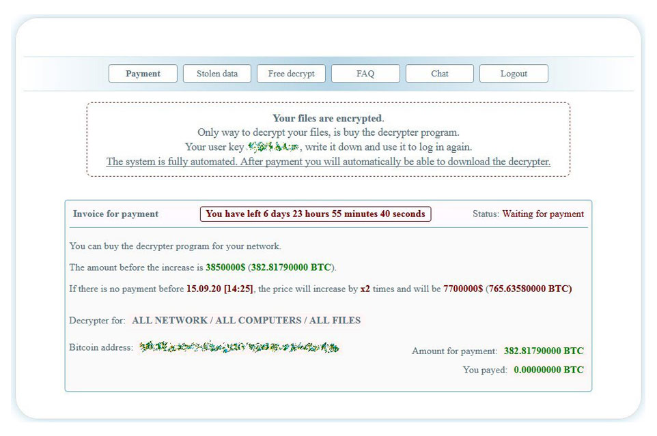Screen dimensions: 657x436
Task: Click the Logout button
Action: pyautogui.click(x=514, y=74)
